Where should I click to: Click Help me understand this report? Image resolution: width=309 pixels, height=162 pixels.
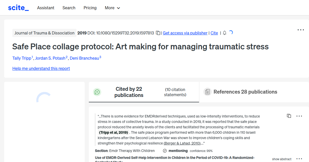41,68
